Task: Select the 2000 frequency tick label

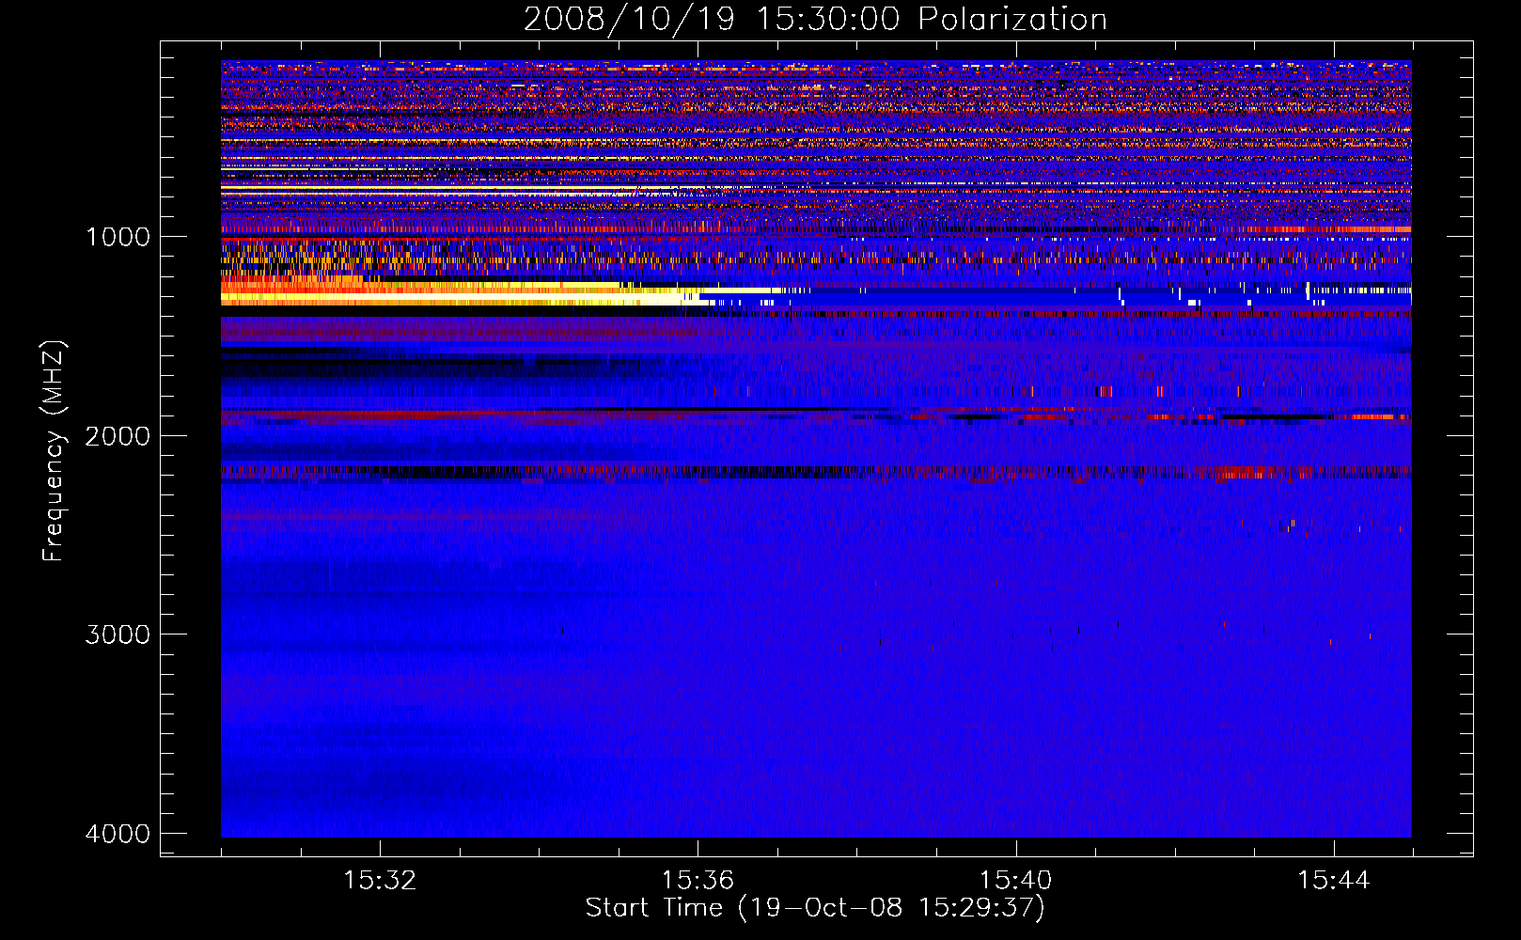Action: (x=118, y=436)
